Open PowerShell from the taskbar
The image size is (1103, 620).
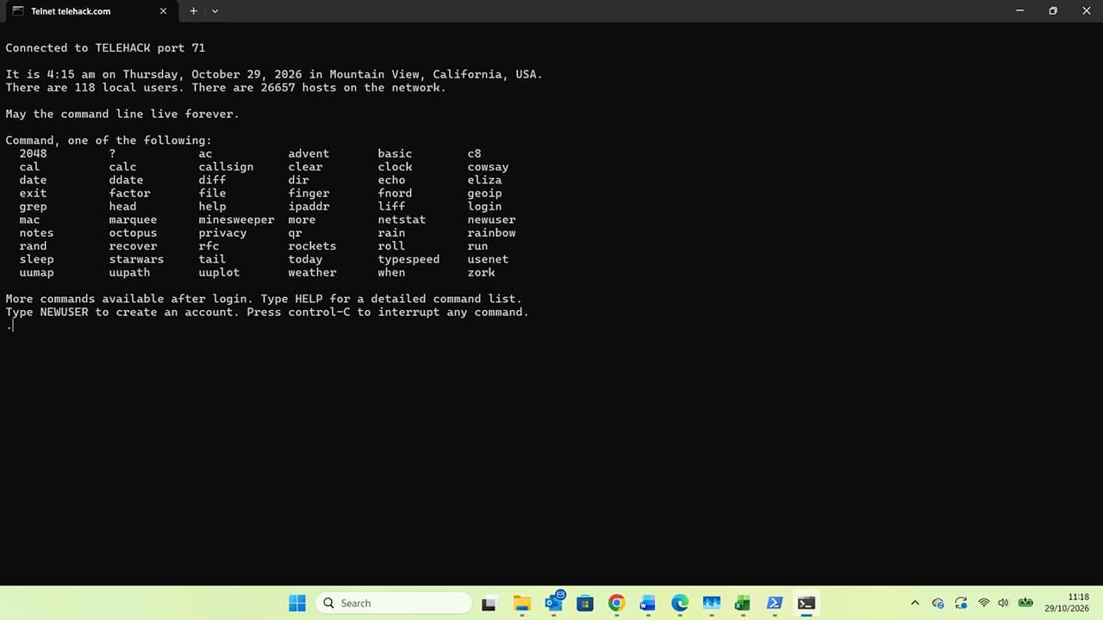775,604
